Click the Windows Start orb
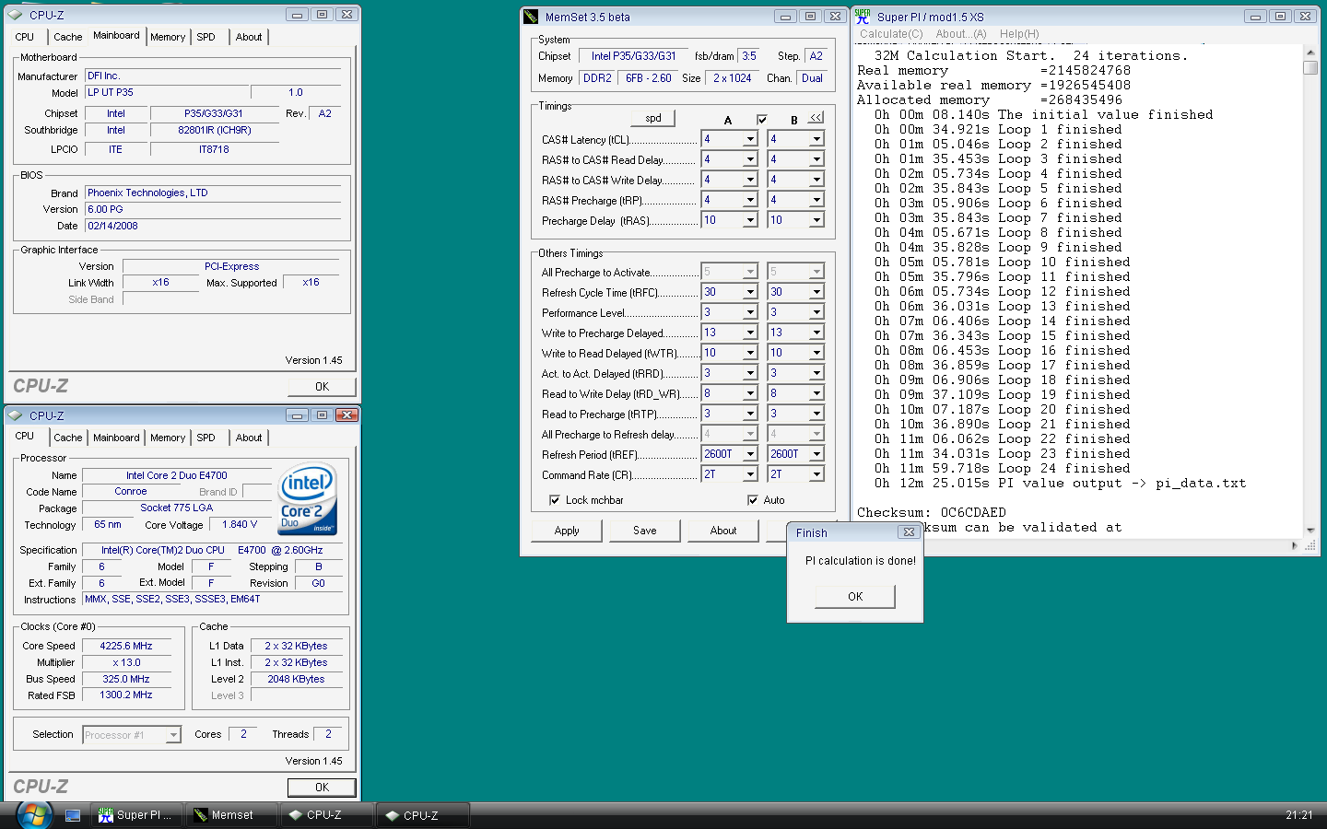This screenshot has width=1327, height=829. tap(33, 814)
